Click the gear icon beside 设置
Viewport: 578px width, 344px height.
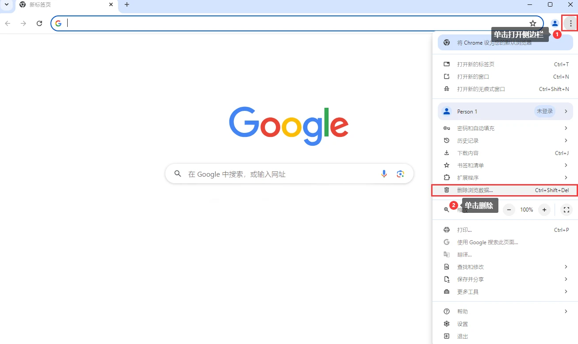[447, 324]
